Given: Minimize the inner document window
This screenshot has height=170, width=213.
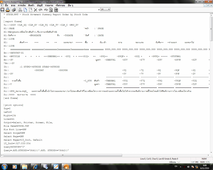Looking at the screenshot, I should point(205,6).
